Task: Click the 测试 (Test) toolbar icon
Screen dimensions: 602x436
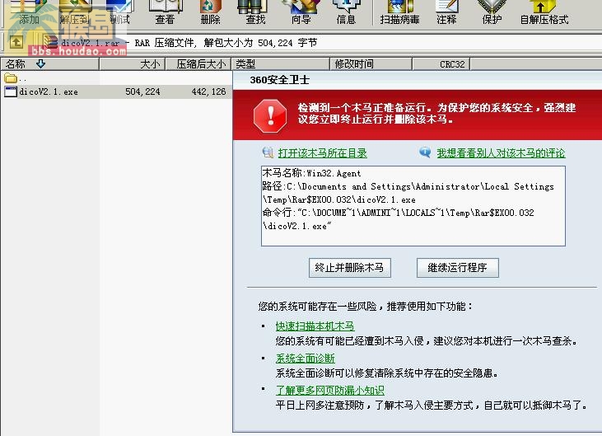Action: pyautogui.click(x=119, y=12)
